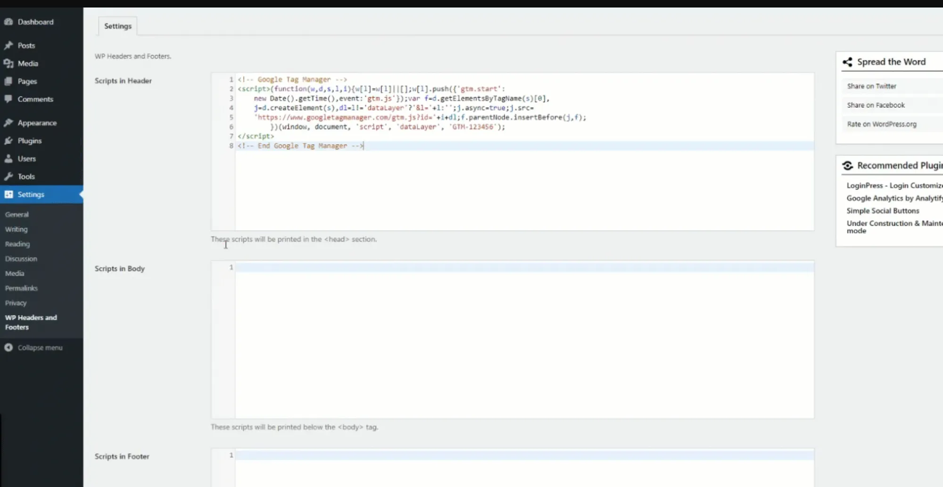The image size is (943, 487).
Task: Open Share on Facebook link
Action: [876, 105]
